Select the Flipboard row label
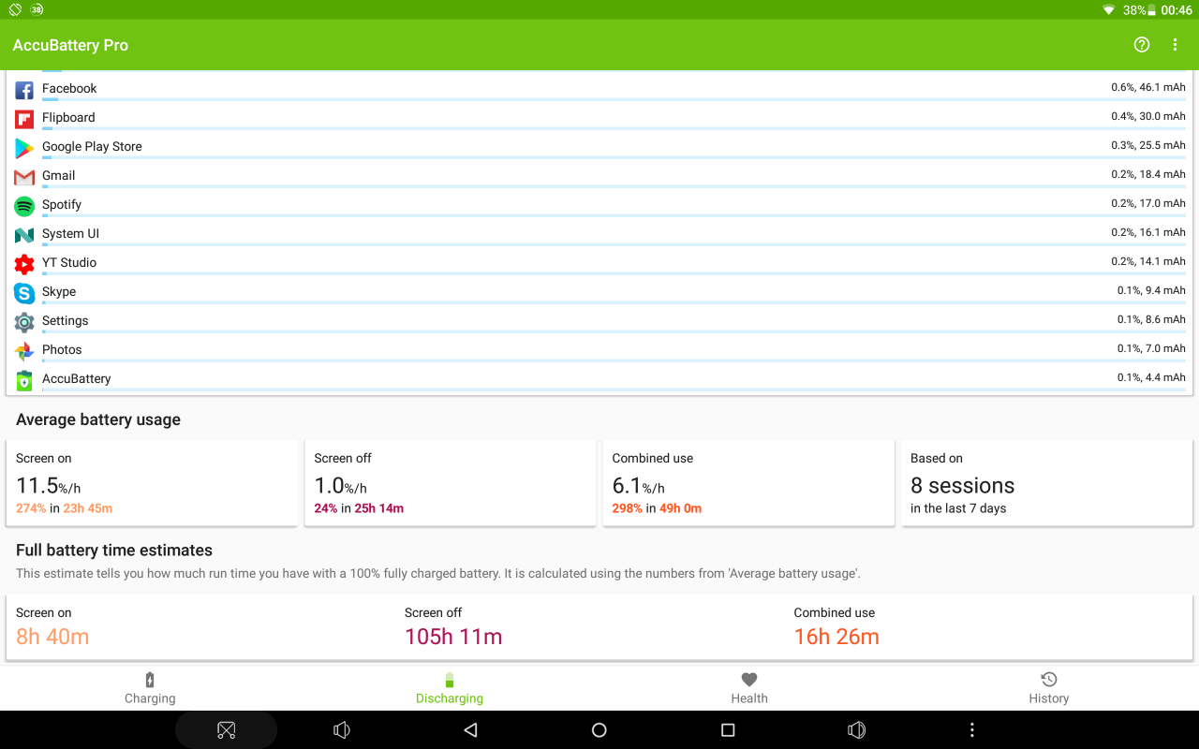Viewport: 1199px width, 749px height. point(68,117)
